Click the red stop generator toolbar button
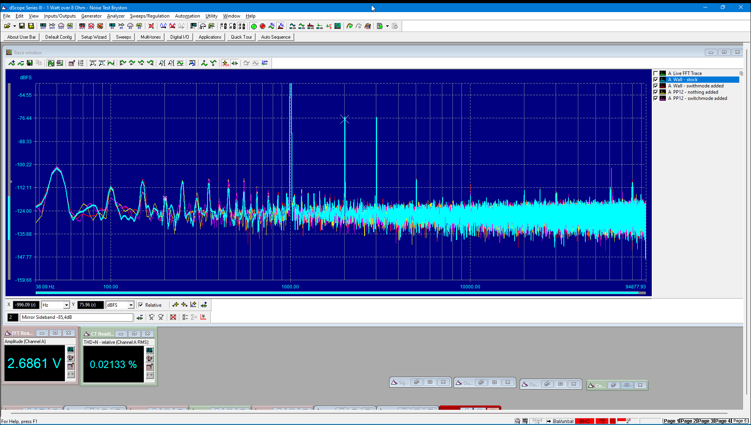Viewport: 751px width, 425px height. tap(263, 26)
